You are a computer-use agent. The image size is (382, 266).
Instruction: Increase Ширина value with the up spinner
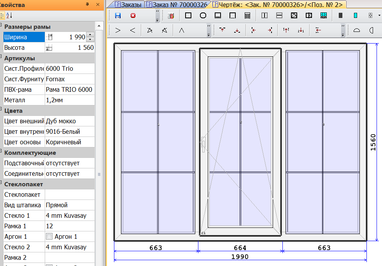pos(90,35)
